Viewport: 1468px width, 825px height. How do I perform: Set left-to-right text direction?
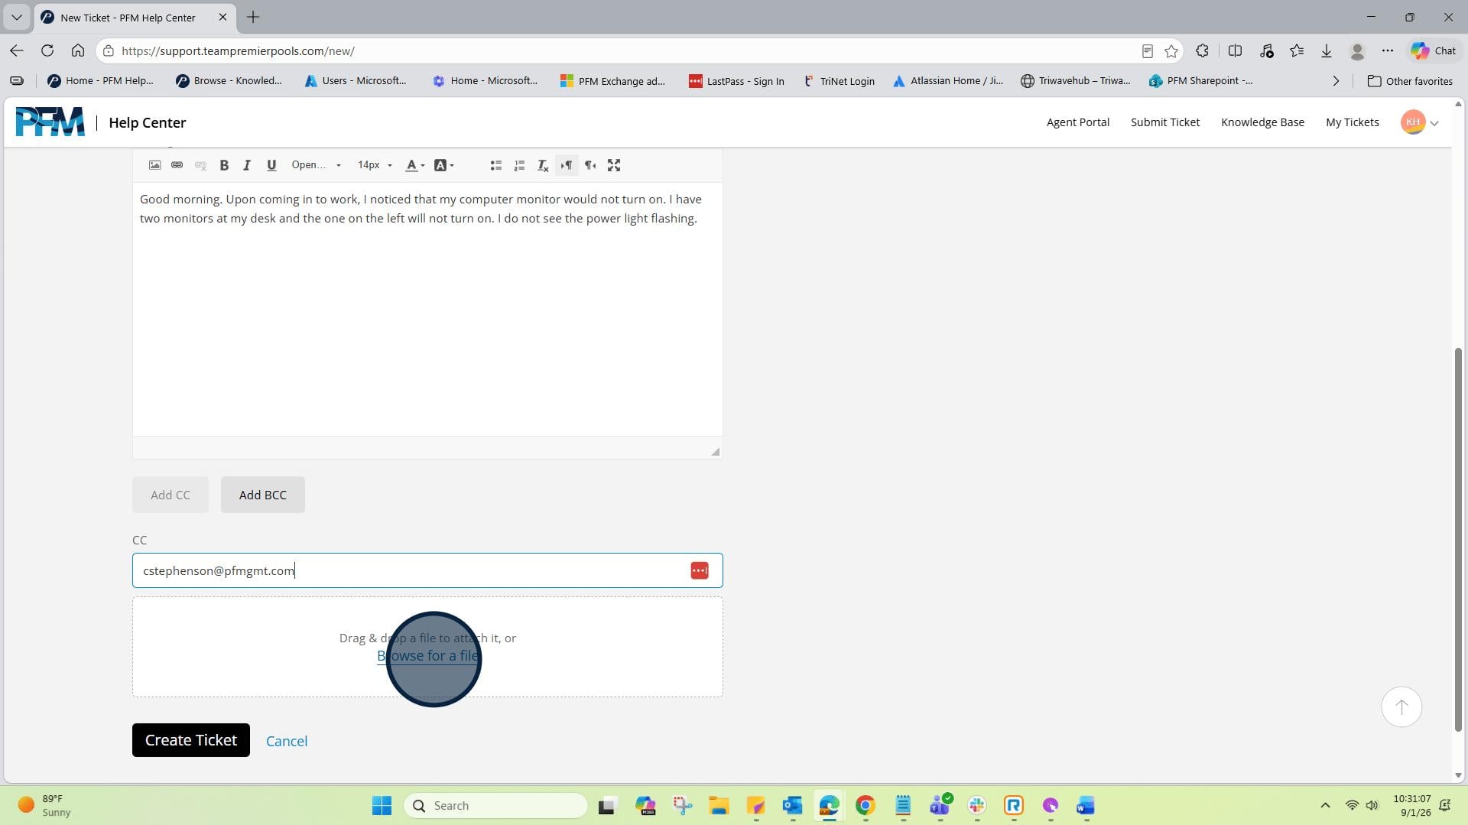point(567,165)
